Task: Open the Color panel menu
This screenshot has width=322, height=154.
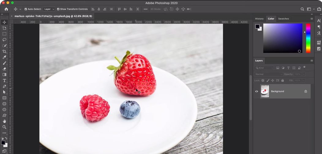Action: (312, 19)
